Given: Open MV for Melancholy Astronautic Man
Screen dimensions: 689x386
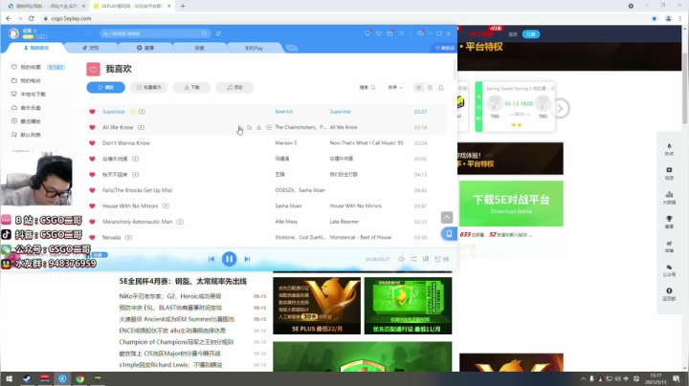Looking at the screenshot, I should click(x=180, y=222).
